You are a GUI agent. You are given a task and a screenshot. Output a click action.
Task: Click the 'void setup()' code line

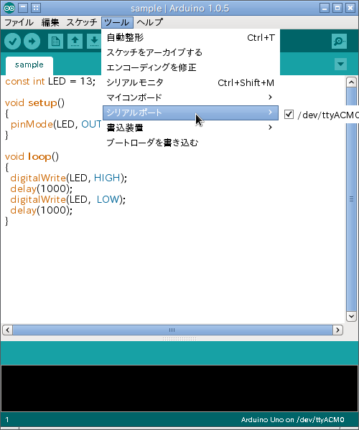click(x=34, y=102)
